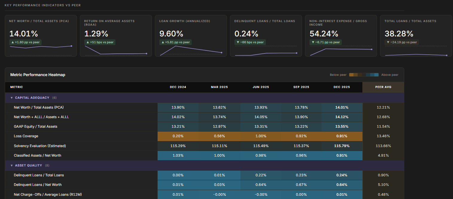453x199 pixels.
Task: Click the up arrow in Net Worth badge
Action: 13,42
